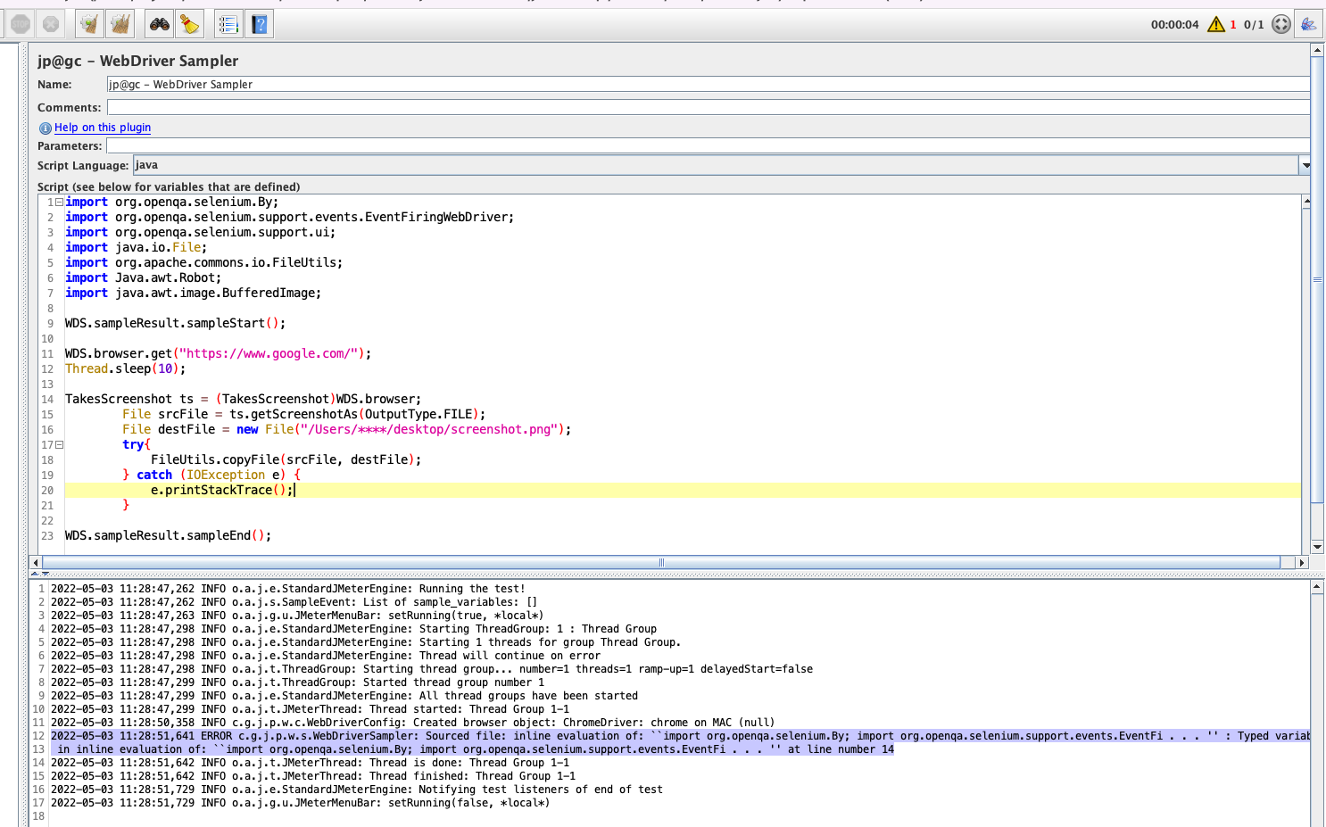Click the 'File destFile' screenshot.png path line
This screenshot has height=827, width=1326.
pyautogui.click(x=346, y=429)
